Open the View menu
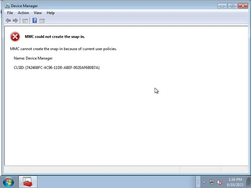 pos(38,13)
